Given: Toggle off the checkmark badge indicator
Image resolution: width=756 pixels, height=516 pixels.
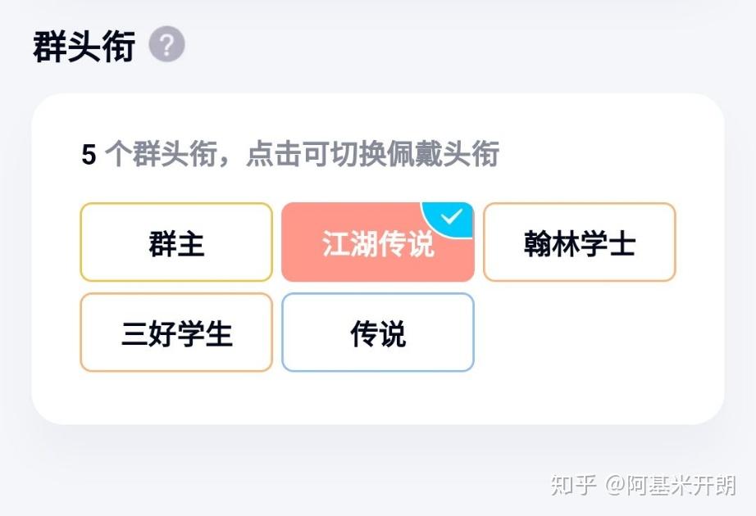Looking at the screenshot, I should (x=449, y=215).
